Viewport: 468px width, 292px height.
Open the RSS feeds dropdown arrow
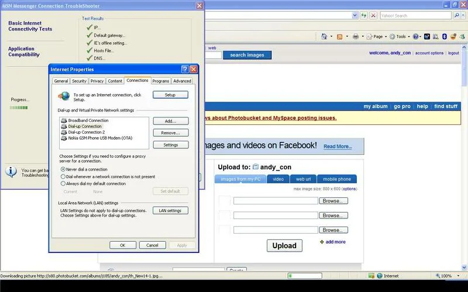(347, 37)
